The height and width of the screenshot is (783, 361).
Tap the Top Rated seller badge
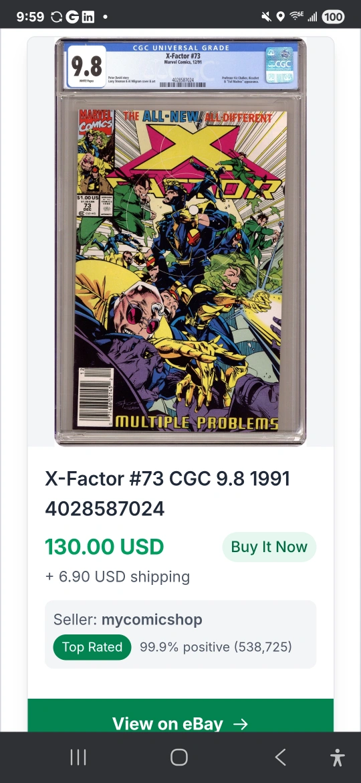92,647
